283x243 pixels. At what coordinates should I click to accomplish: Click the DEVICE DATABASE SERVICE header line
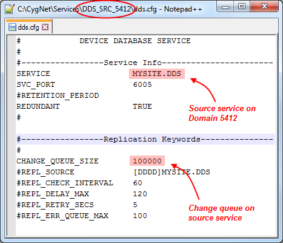(x=135, y=41)
